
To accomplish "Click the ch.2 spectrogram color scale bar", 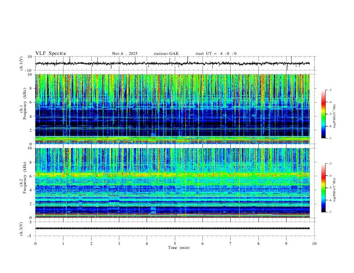I will pos(324,188).
